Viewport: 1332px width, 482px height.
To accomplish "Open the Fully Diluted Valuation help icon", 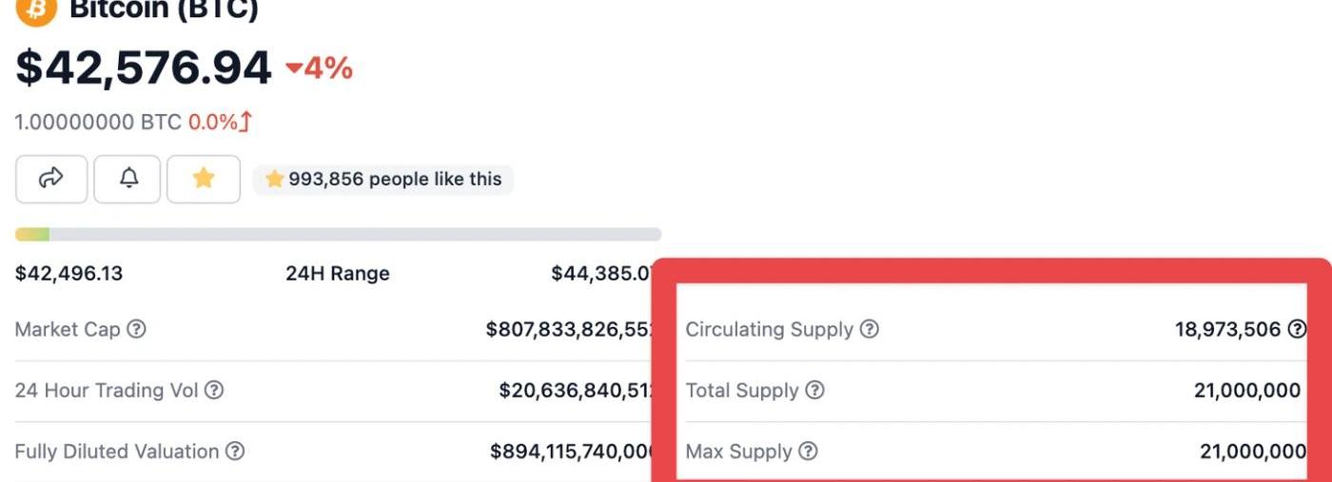I will click(x=235, y=451).
